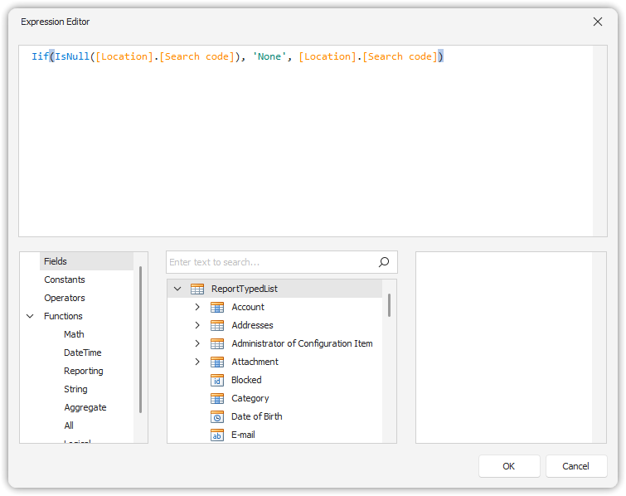Collapse the Functions category
The height and width of the screenshot is (496, 626).
(31, 316)
